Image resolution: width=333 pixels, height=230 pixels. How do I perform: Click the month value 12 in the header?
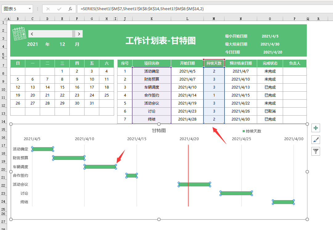62,44
